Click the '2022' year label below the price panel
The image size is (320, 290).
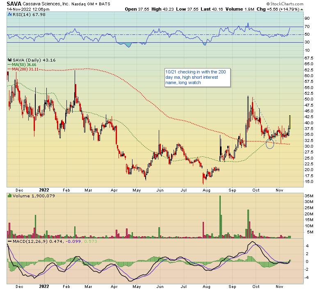click(44, 190)
